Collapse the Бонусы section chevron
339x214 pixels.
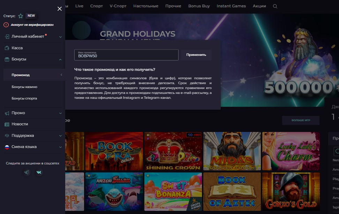click(x=61, y=59)
